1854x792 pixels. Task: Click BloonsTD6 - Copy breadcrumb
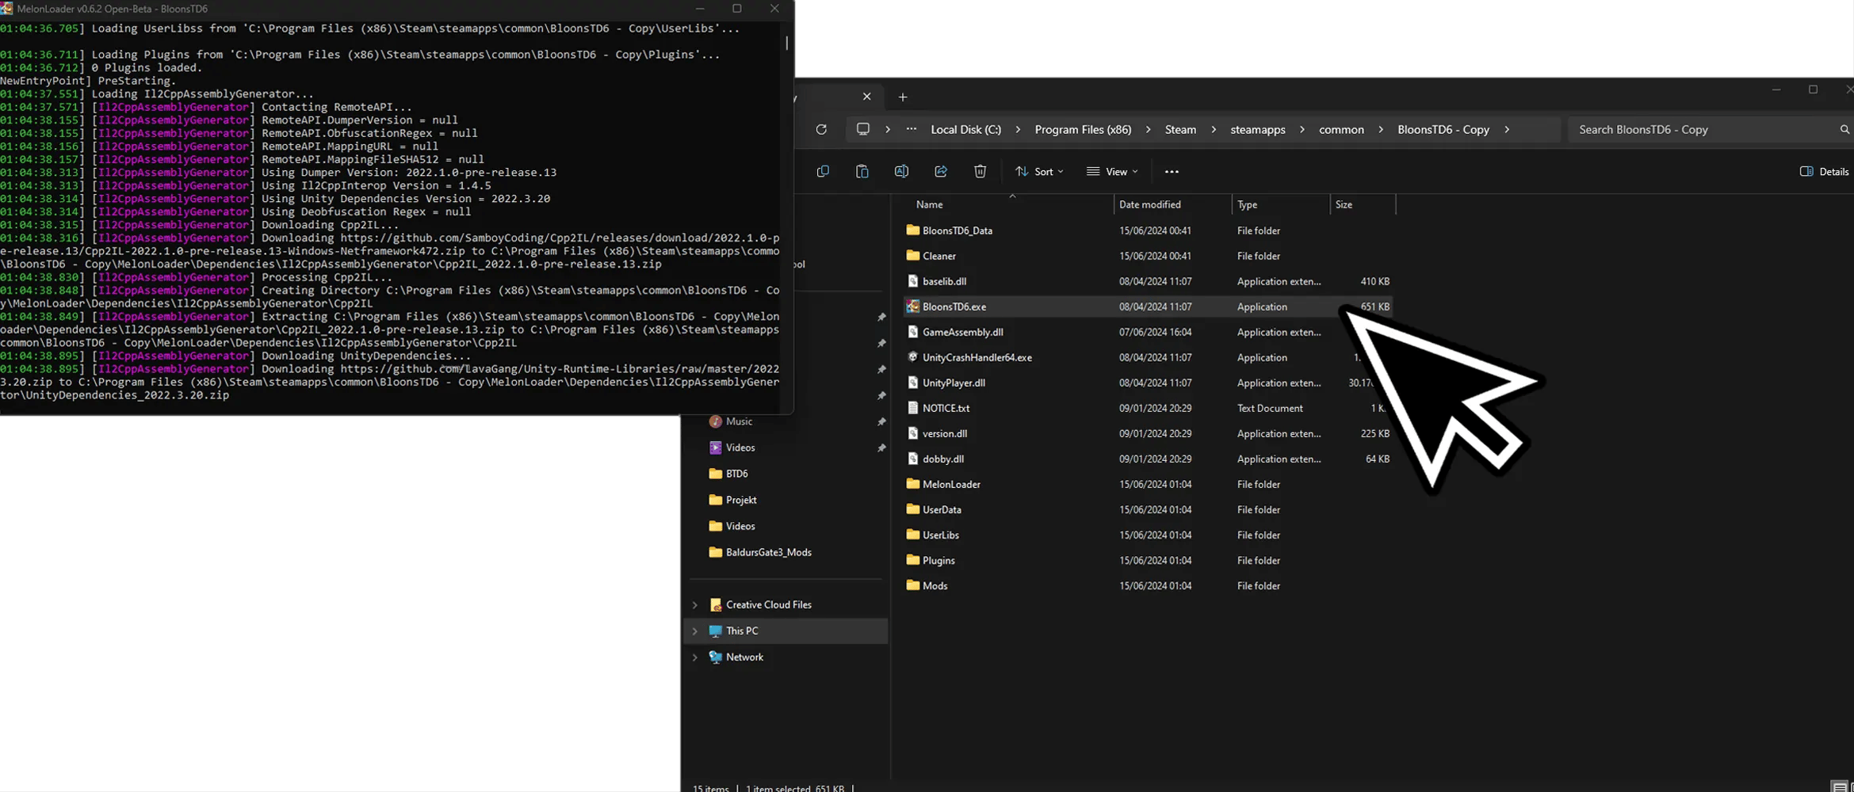pos(1443,129)
